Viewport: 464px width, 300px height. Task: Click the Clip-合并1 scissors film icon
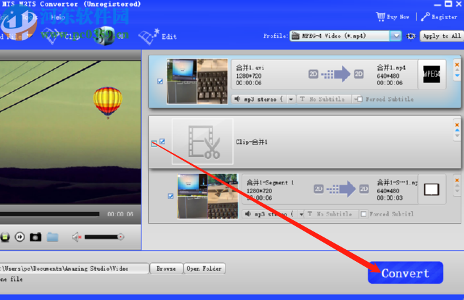point(203,142)
